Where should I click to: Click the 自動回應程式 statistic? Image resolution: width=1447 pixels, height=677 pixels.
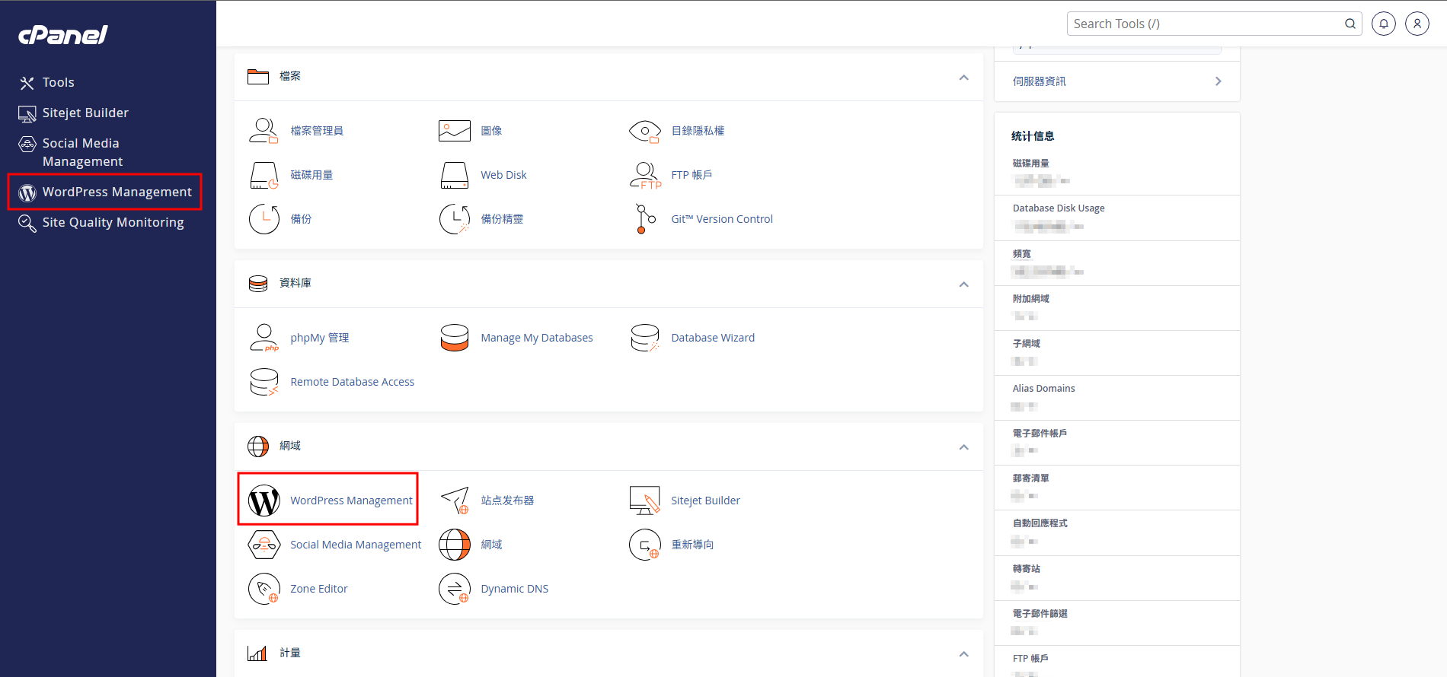click(x=1040, y=523)
